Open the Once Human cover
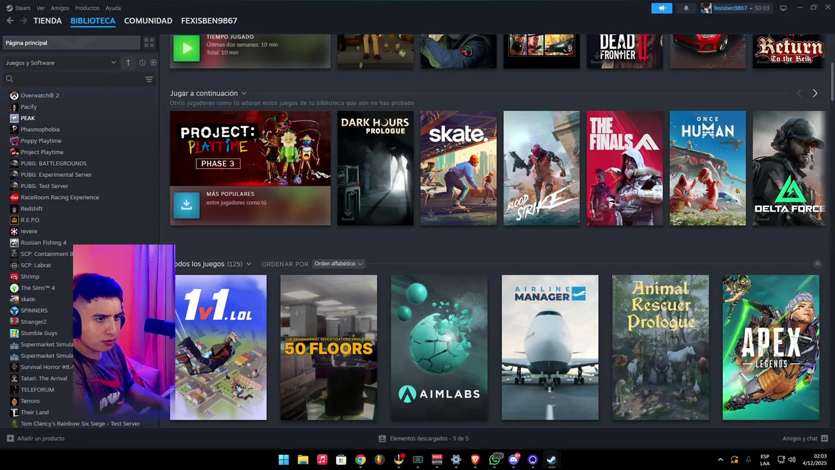Viewport: 835px width, 470px height. [708, 168]
